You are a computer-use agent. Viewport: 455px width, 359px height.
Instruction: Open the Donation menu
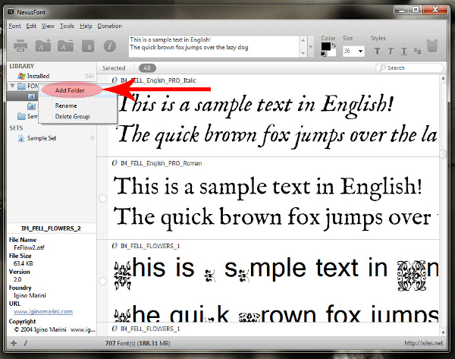pos(110,26)
